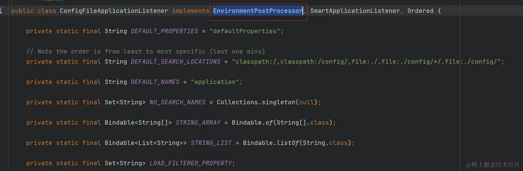Image resolution: width=523 pixels, height=171 pixels.
Task: Select the LOAD_FILTERED_PROPERTY field name
Action: click(191, 163)
